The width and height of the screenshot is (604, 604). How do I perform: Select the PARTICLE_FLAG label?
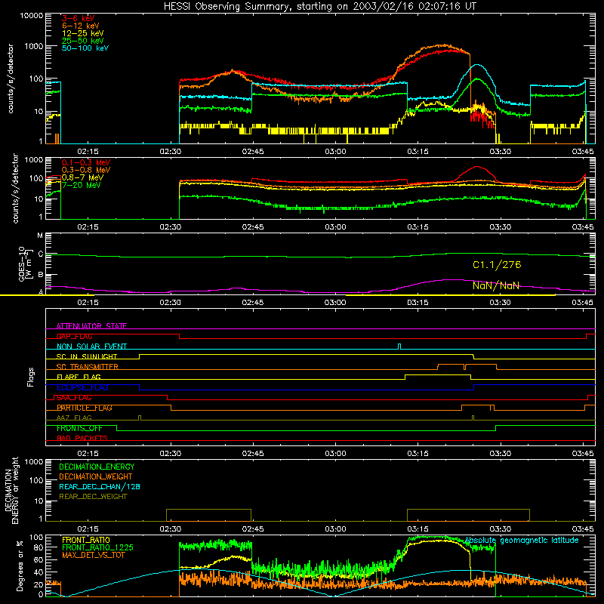tap(85, 408)
